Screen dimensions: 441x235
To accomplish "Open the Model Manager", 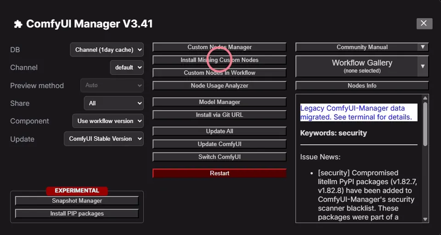I will pos(220,102).
